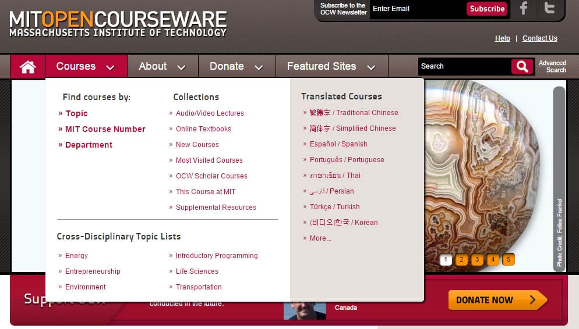Open Traditional Chinese translated courses

pos(354,113)
